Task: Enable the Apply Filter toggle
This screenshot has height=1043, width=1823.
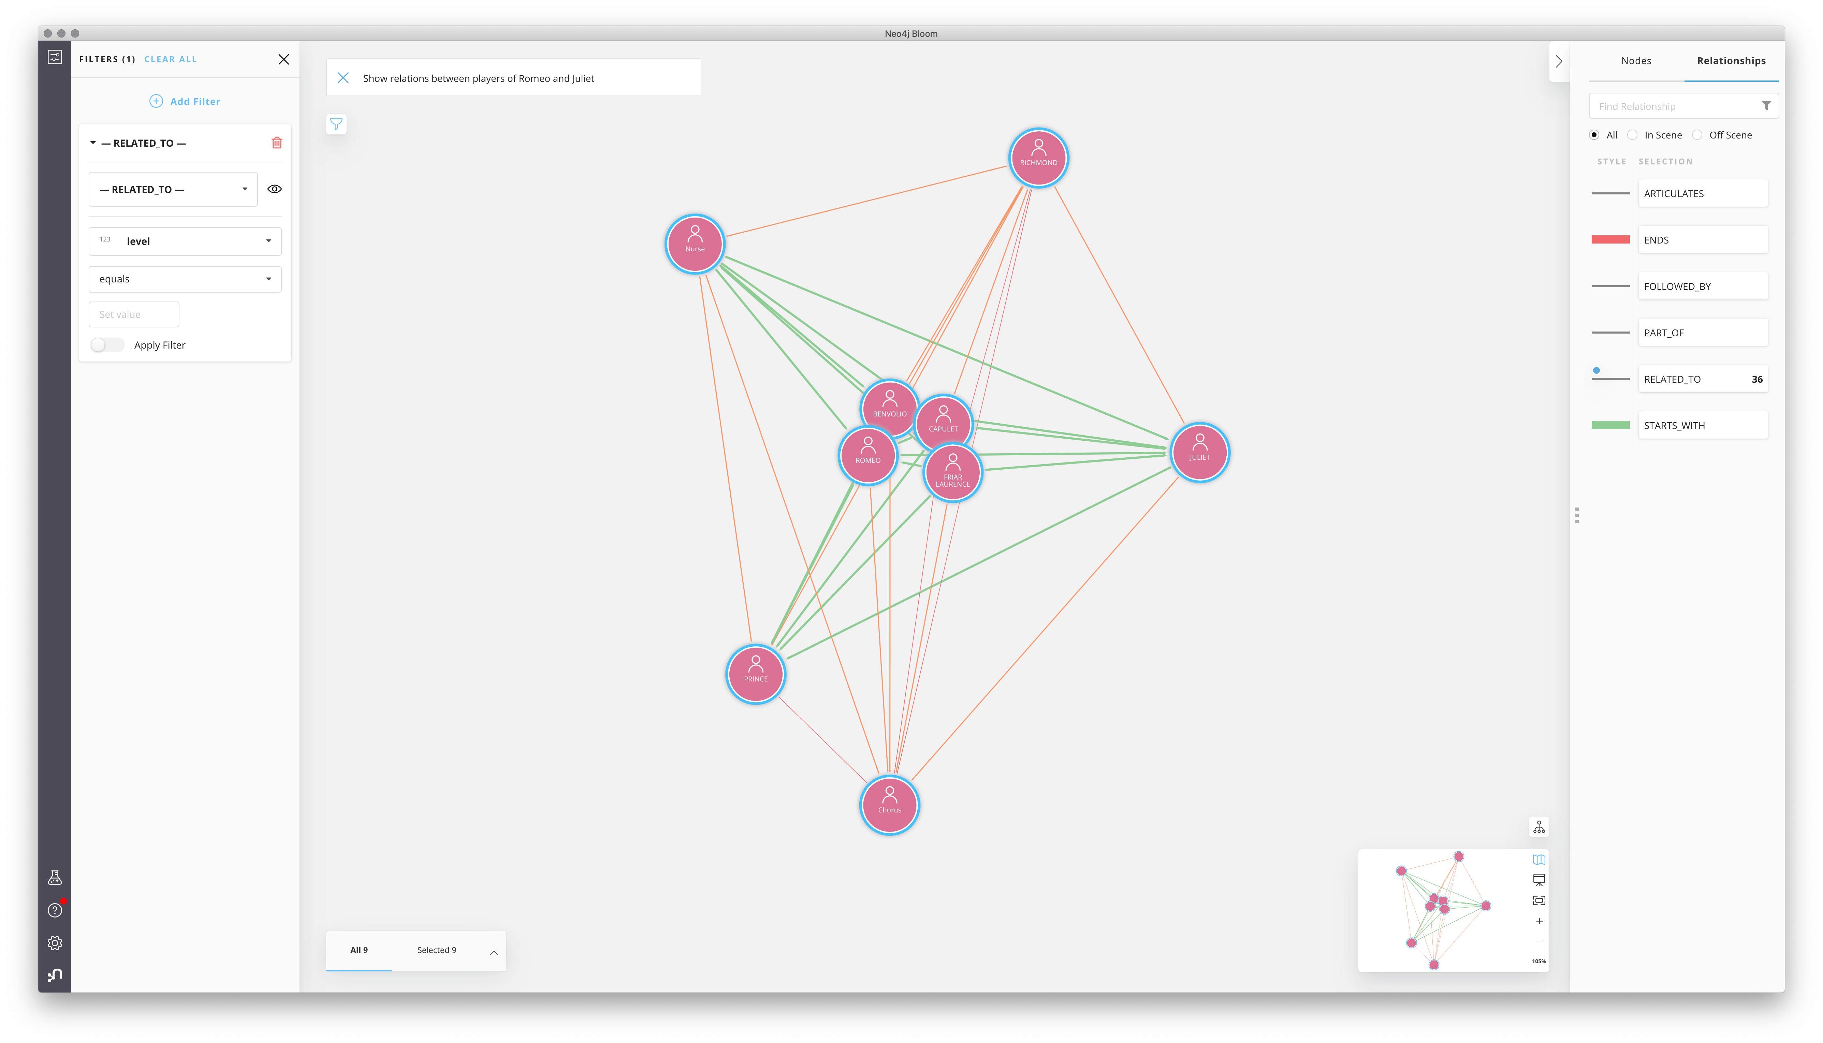Action: [x=107, y=345]
